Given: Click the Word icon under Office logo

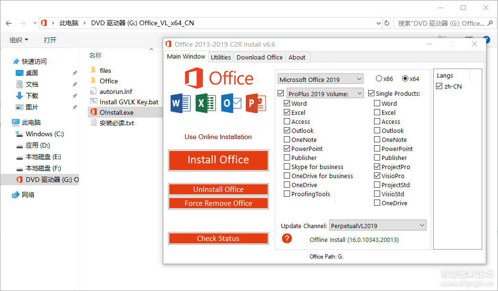Looking at the screenshot, I should point(181,103).
